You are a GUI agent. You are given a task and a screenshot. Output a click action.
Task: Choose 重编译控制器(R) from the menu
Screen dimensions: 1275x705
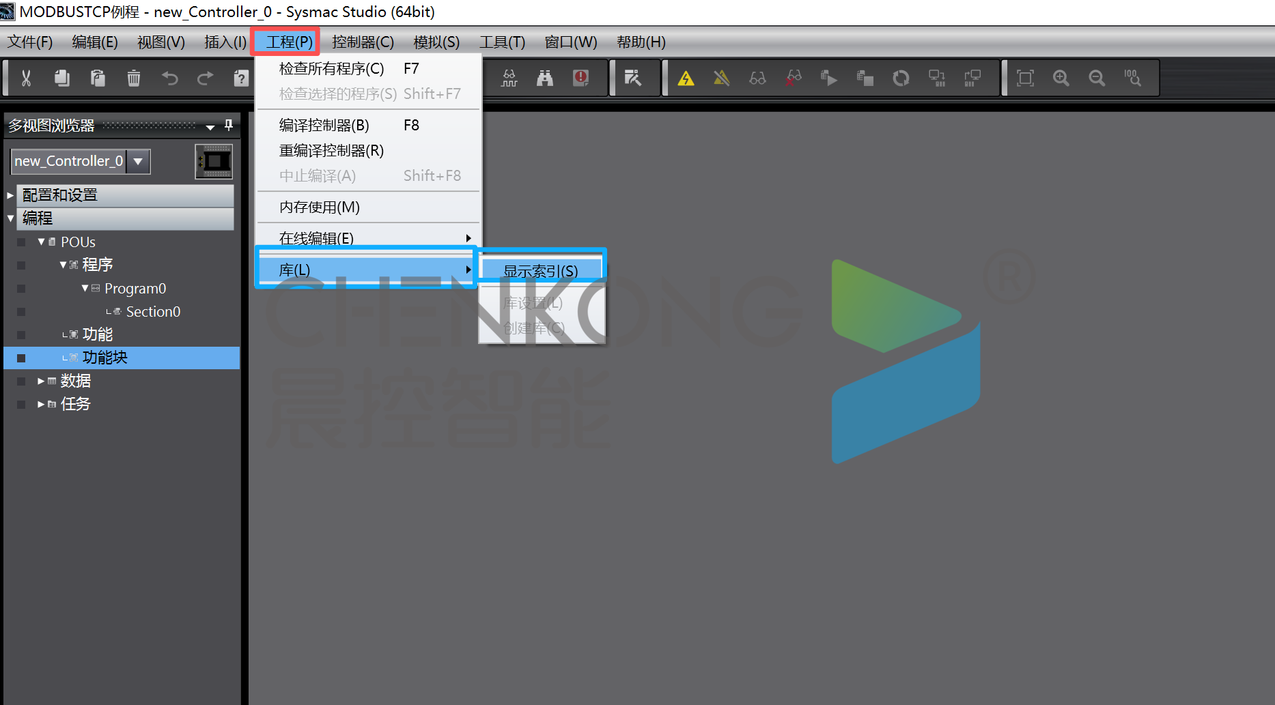[368, 151]
